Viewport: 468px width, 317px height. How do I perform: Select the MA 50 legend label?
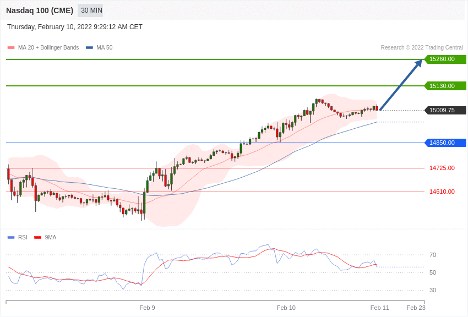pyautogui.click(x=105, y=48)
